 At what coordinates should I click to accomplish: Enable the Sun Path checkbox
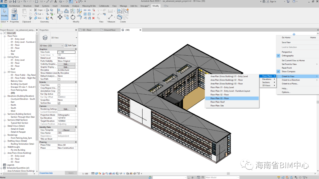point(59,79)
